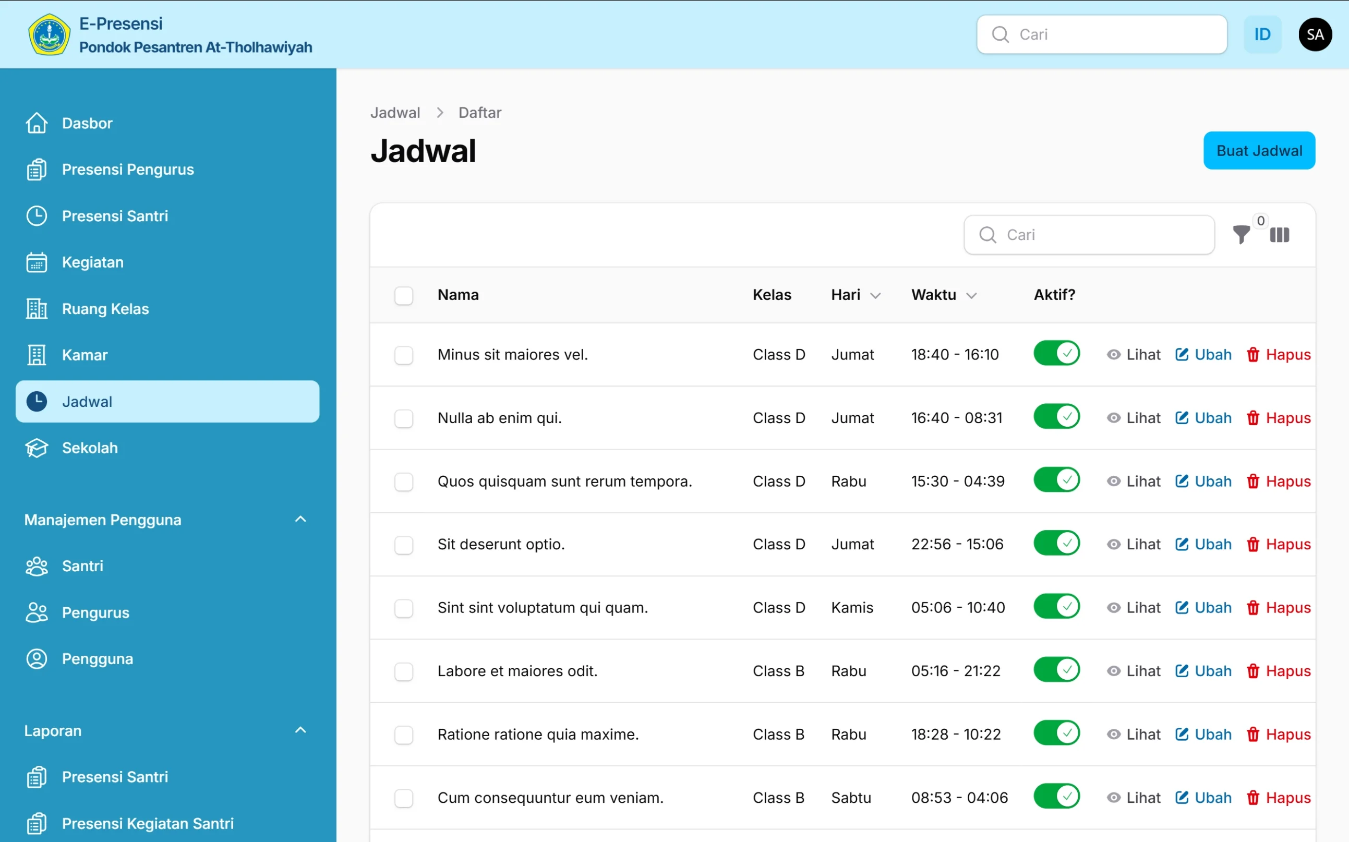
Task: Open the filter panel on the table
Action: [x=1241, y=234]
